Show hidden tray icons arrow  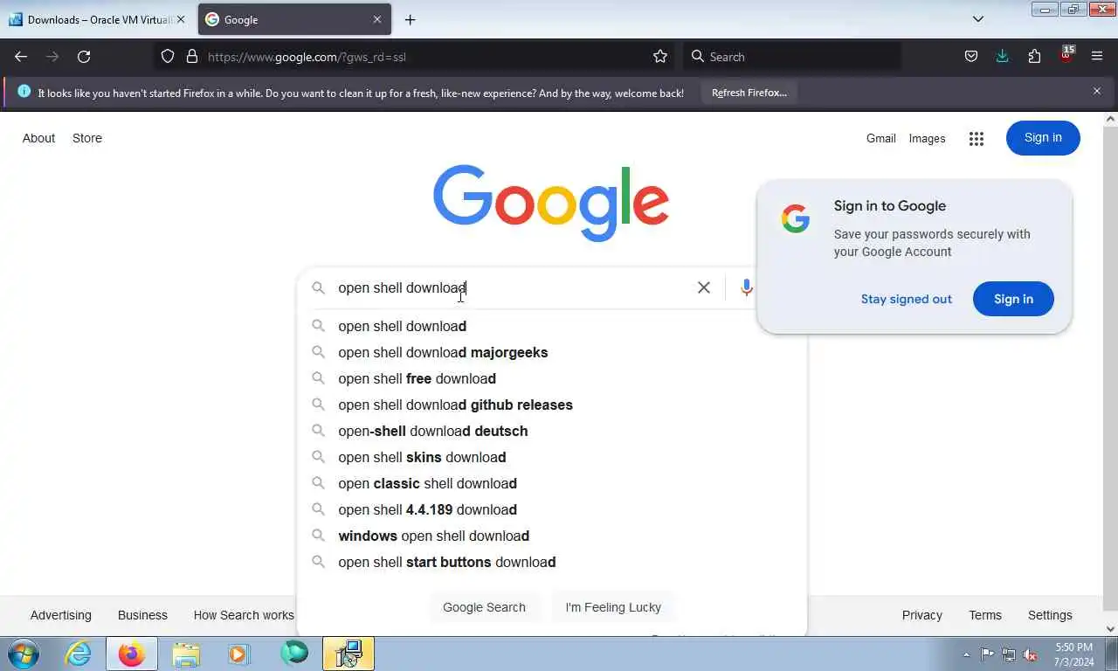[966, 654]
